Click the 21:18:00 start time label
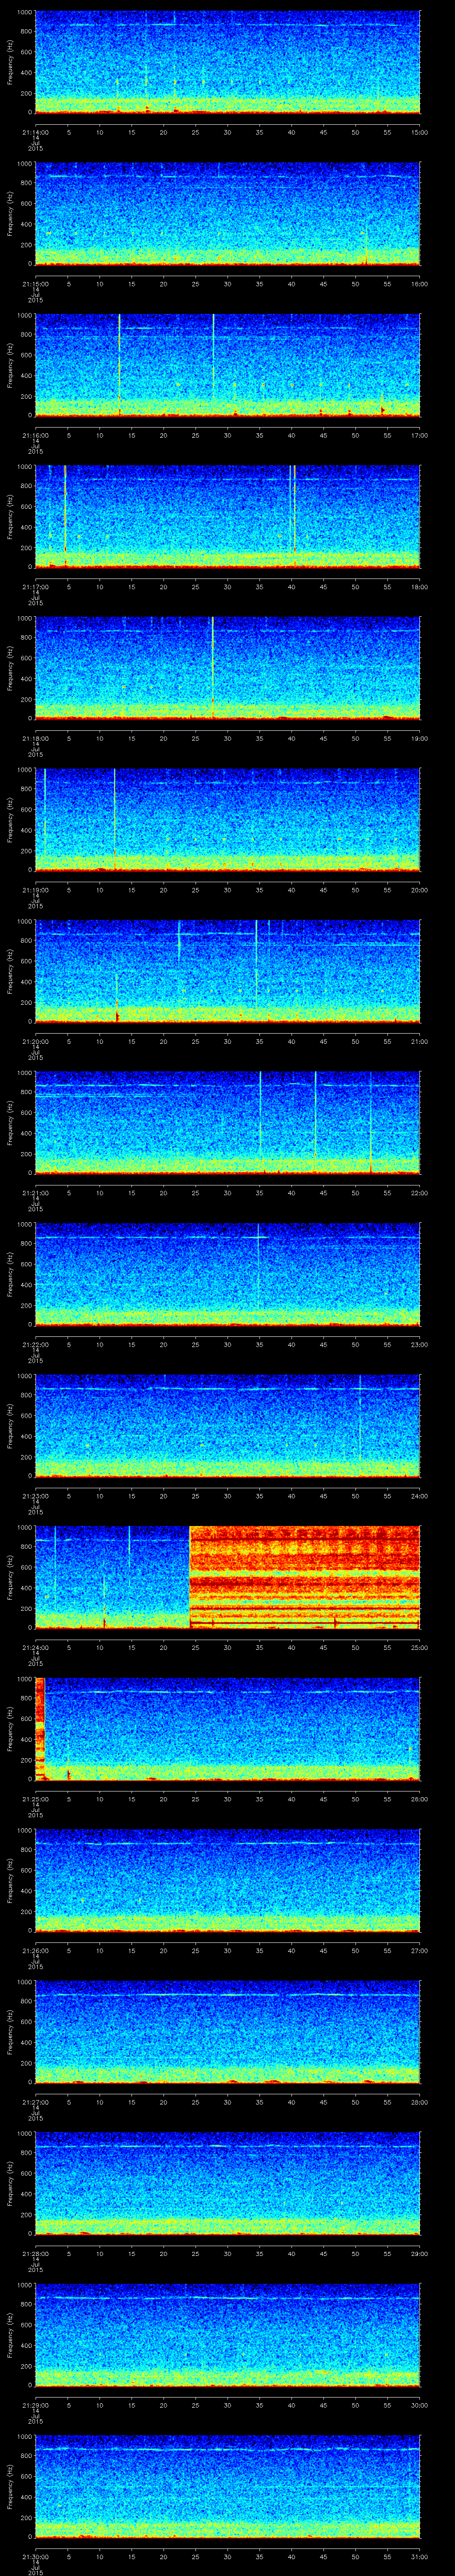Screen dimensions: 455x2576 35,738
